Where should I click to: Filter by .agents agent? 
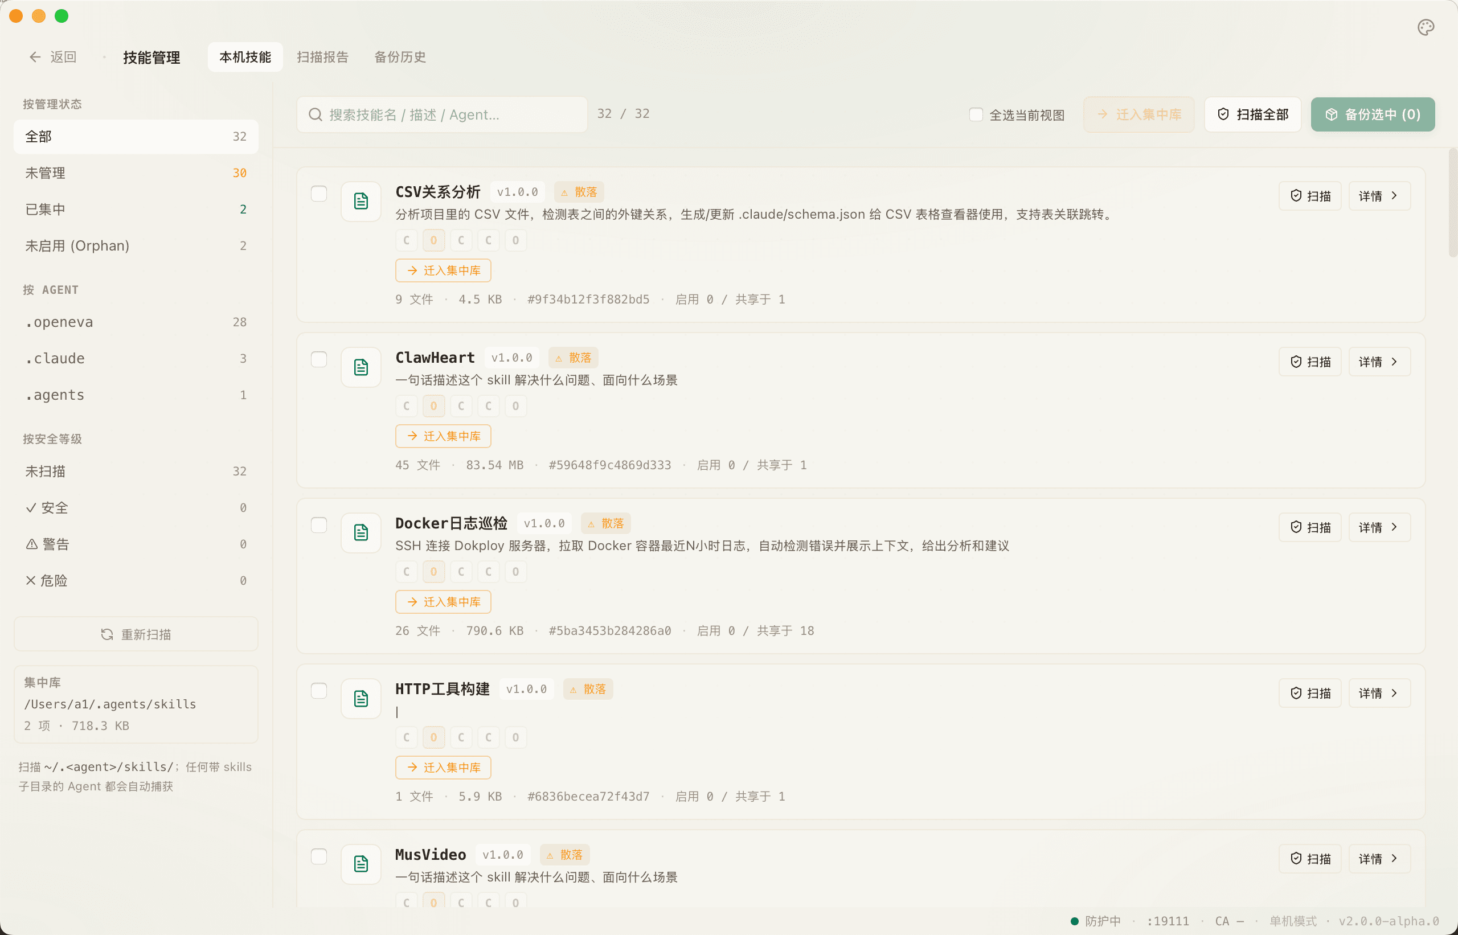click(136, 395)
